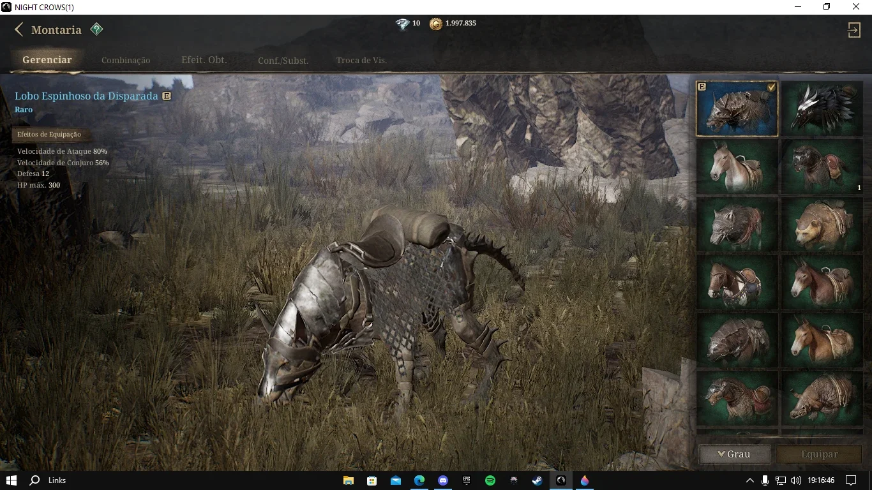The image size is (872, 490).
Task: Launch Microsoft Edge from the taskbar
Action: (419, 480)
